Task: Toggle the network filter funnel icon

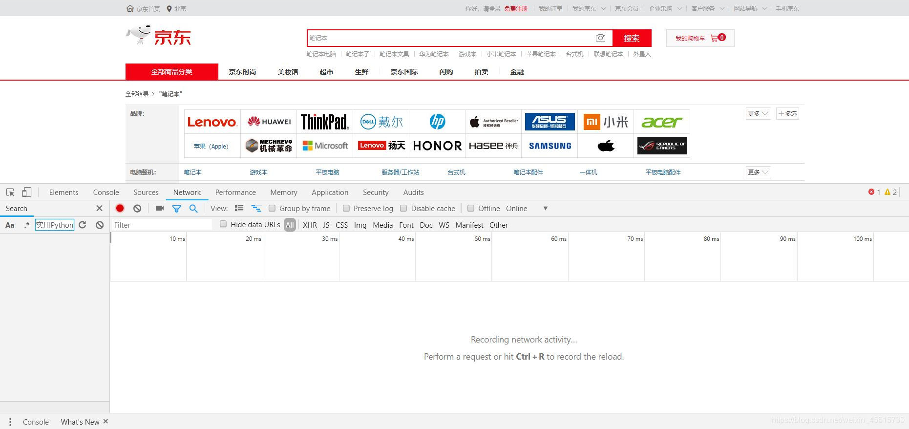Action: click(x=176, y=209)
